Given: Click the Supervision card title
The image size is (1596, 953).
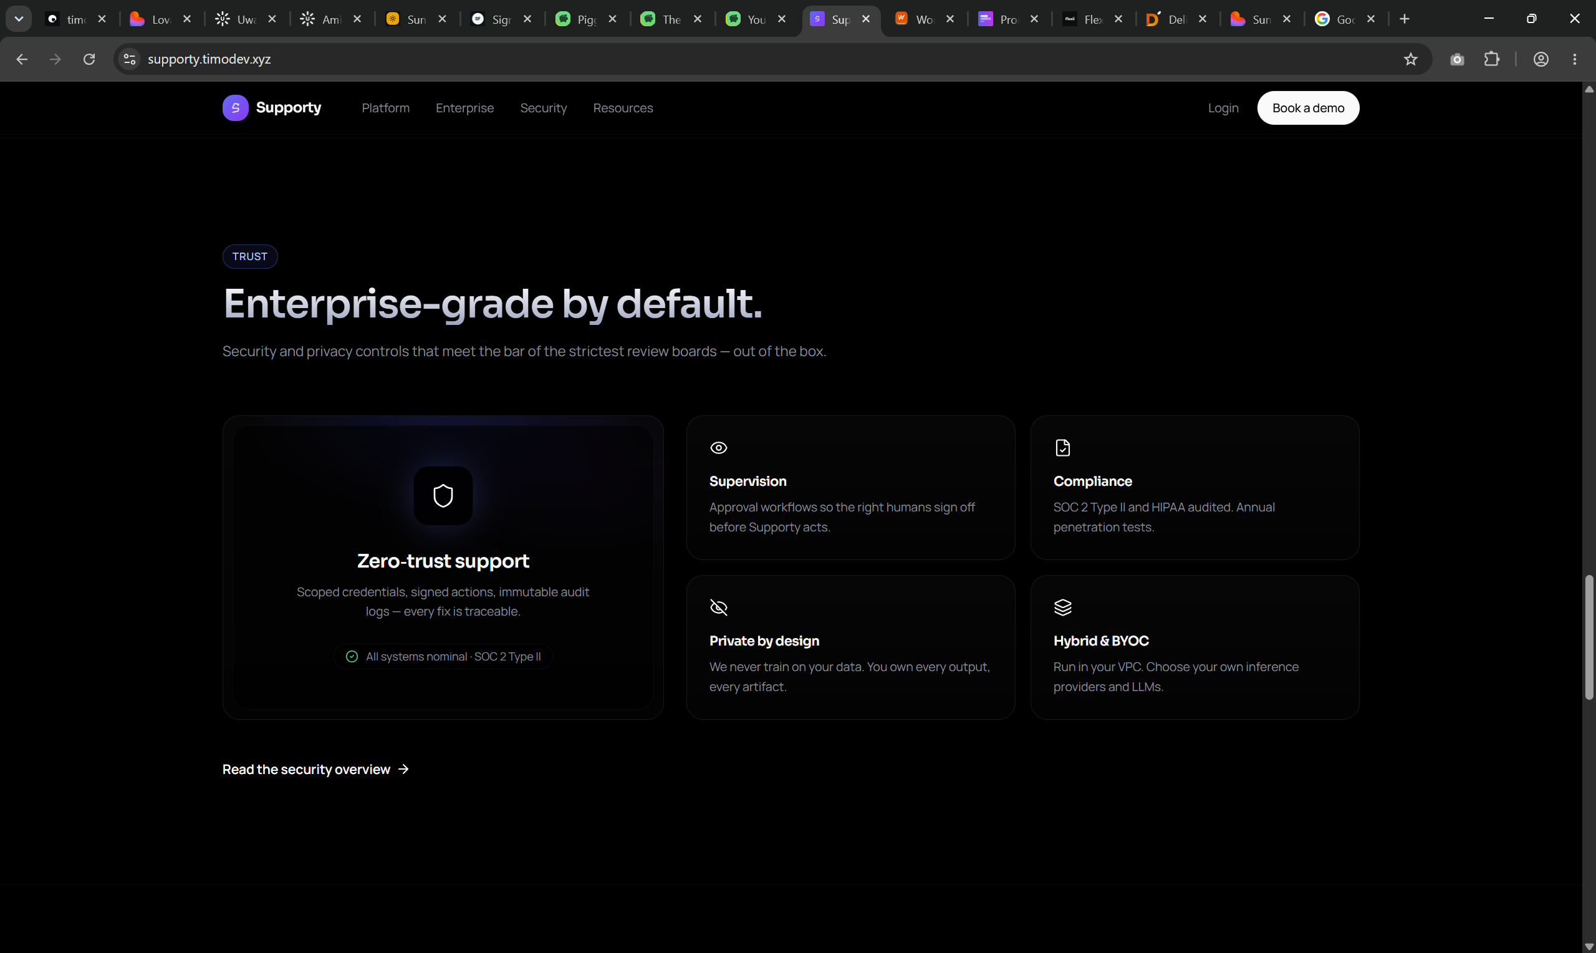Looking at the screenshot, I should tap(748, 481).
